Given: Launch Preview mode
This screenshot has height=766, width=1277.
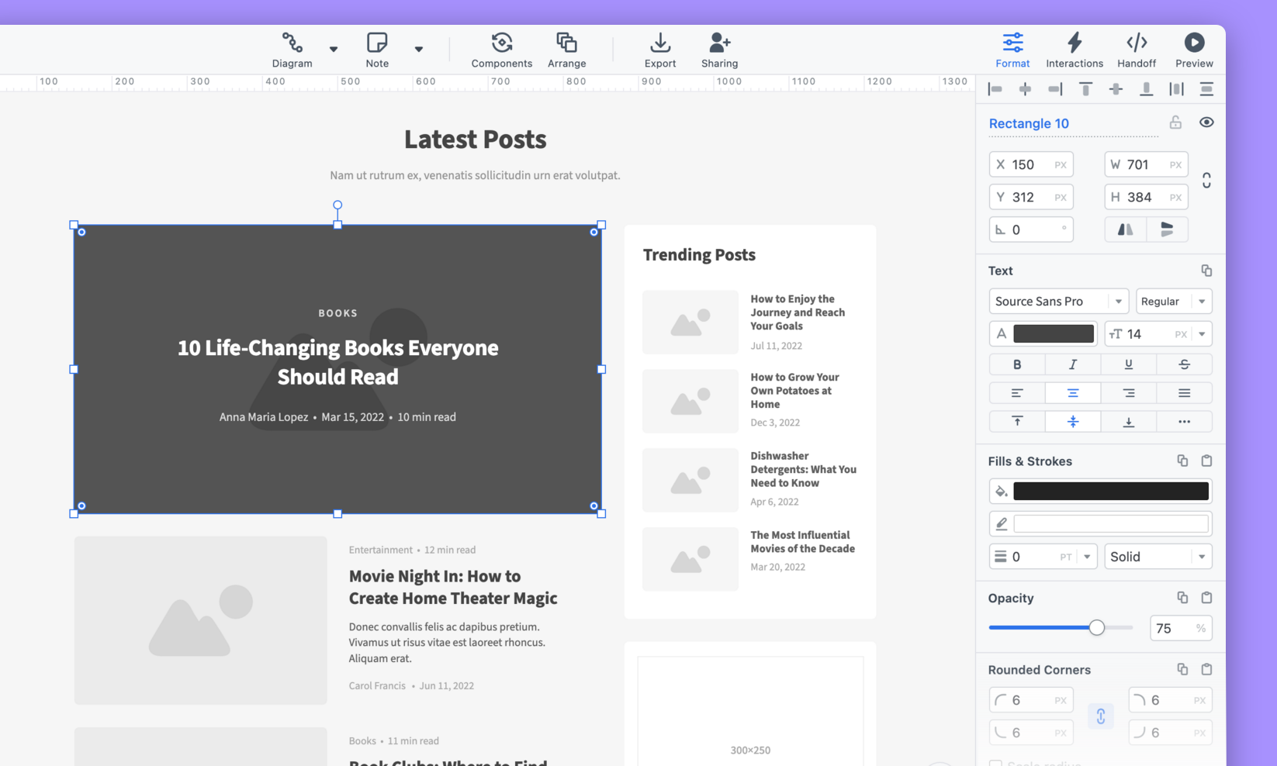Looking at the screenshot, I should pyautogui.click(x=1193, y=50).
